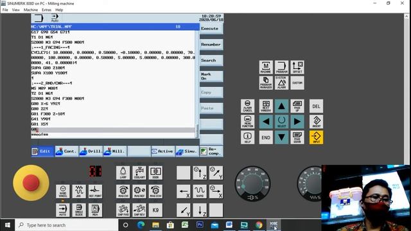Click the PAGE DOWN key

click(x=297, y=137)
